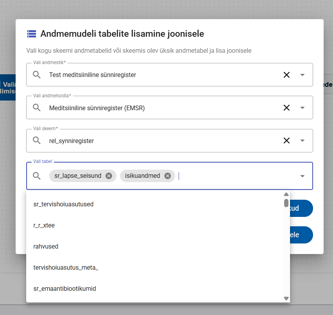The height and width of the screenshot is (315, 333).
Task: Expand the Vali andmestik dropdown arrow
Action: click(x=302, y=75)
